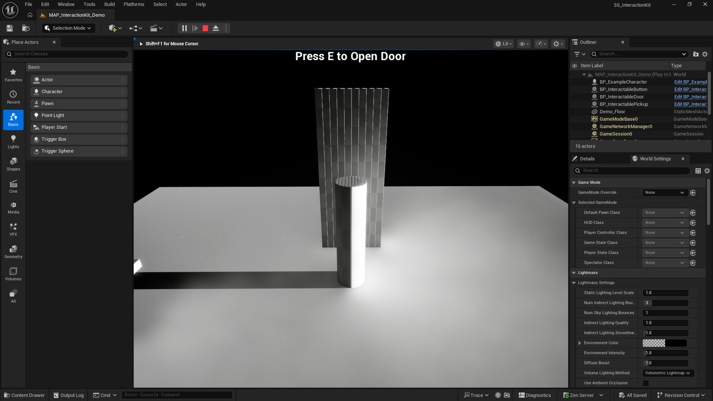Screen dimensions: 713x401
Task: Open the Volume Lighting Method dropdown
Action: (667, 373)
